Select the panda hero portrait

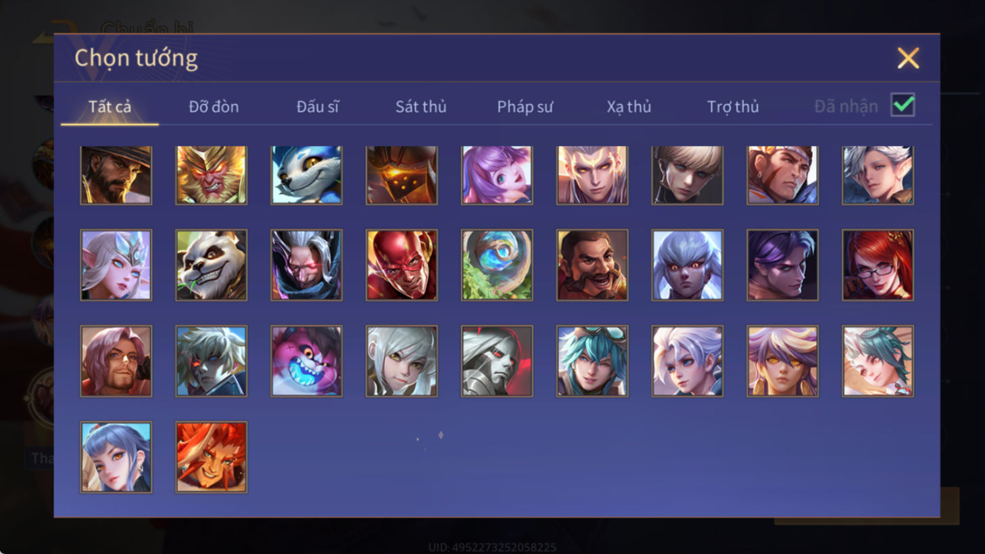[212, 265]
